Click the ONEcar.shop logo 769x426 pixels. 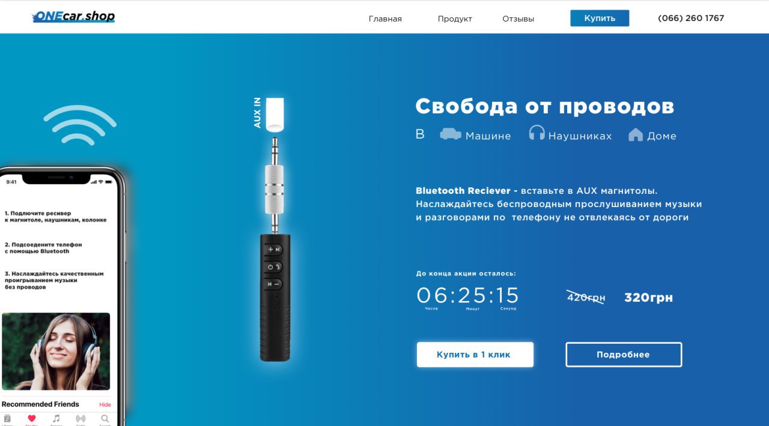73,17
